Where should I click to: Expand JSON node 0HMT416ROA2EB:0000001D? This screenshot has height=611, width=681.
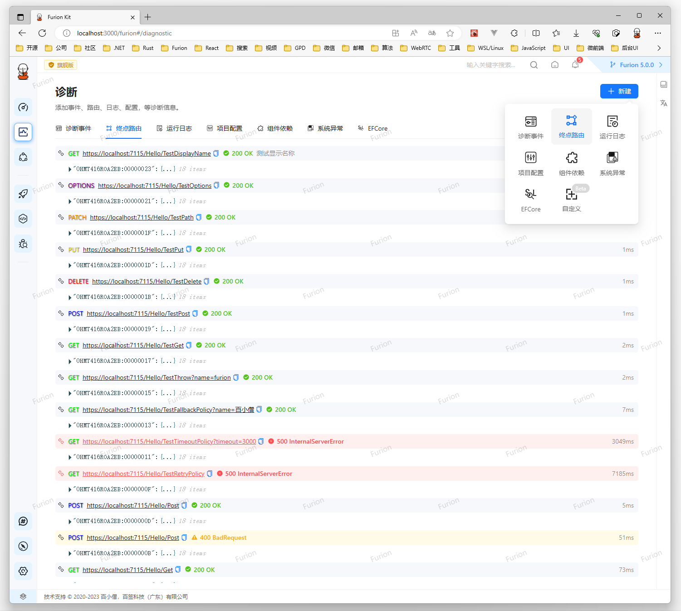(70, 265)
